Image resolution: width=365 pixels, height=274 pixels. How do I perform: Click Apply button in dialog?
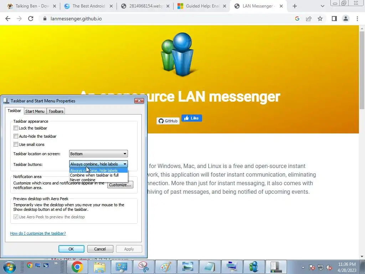click(129, 249)
